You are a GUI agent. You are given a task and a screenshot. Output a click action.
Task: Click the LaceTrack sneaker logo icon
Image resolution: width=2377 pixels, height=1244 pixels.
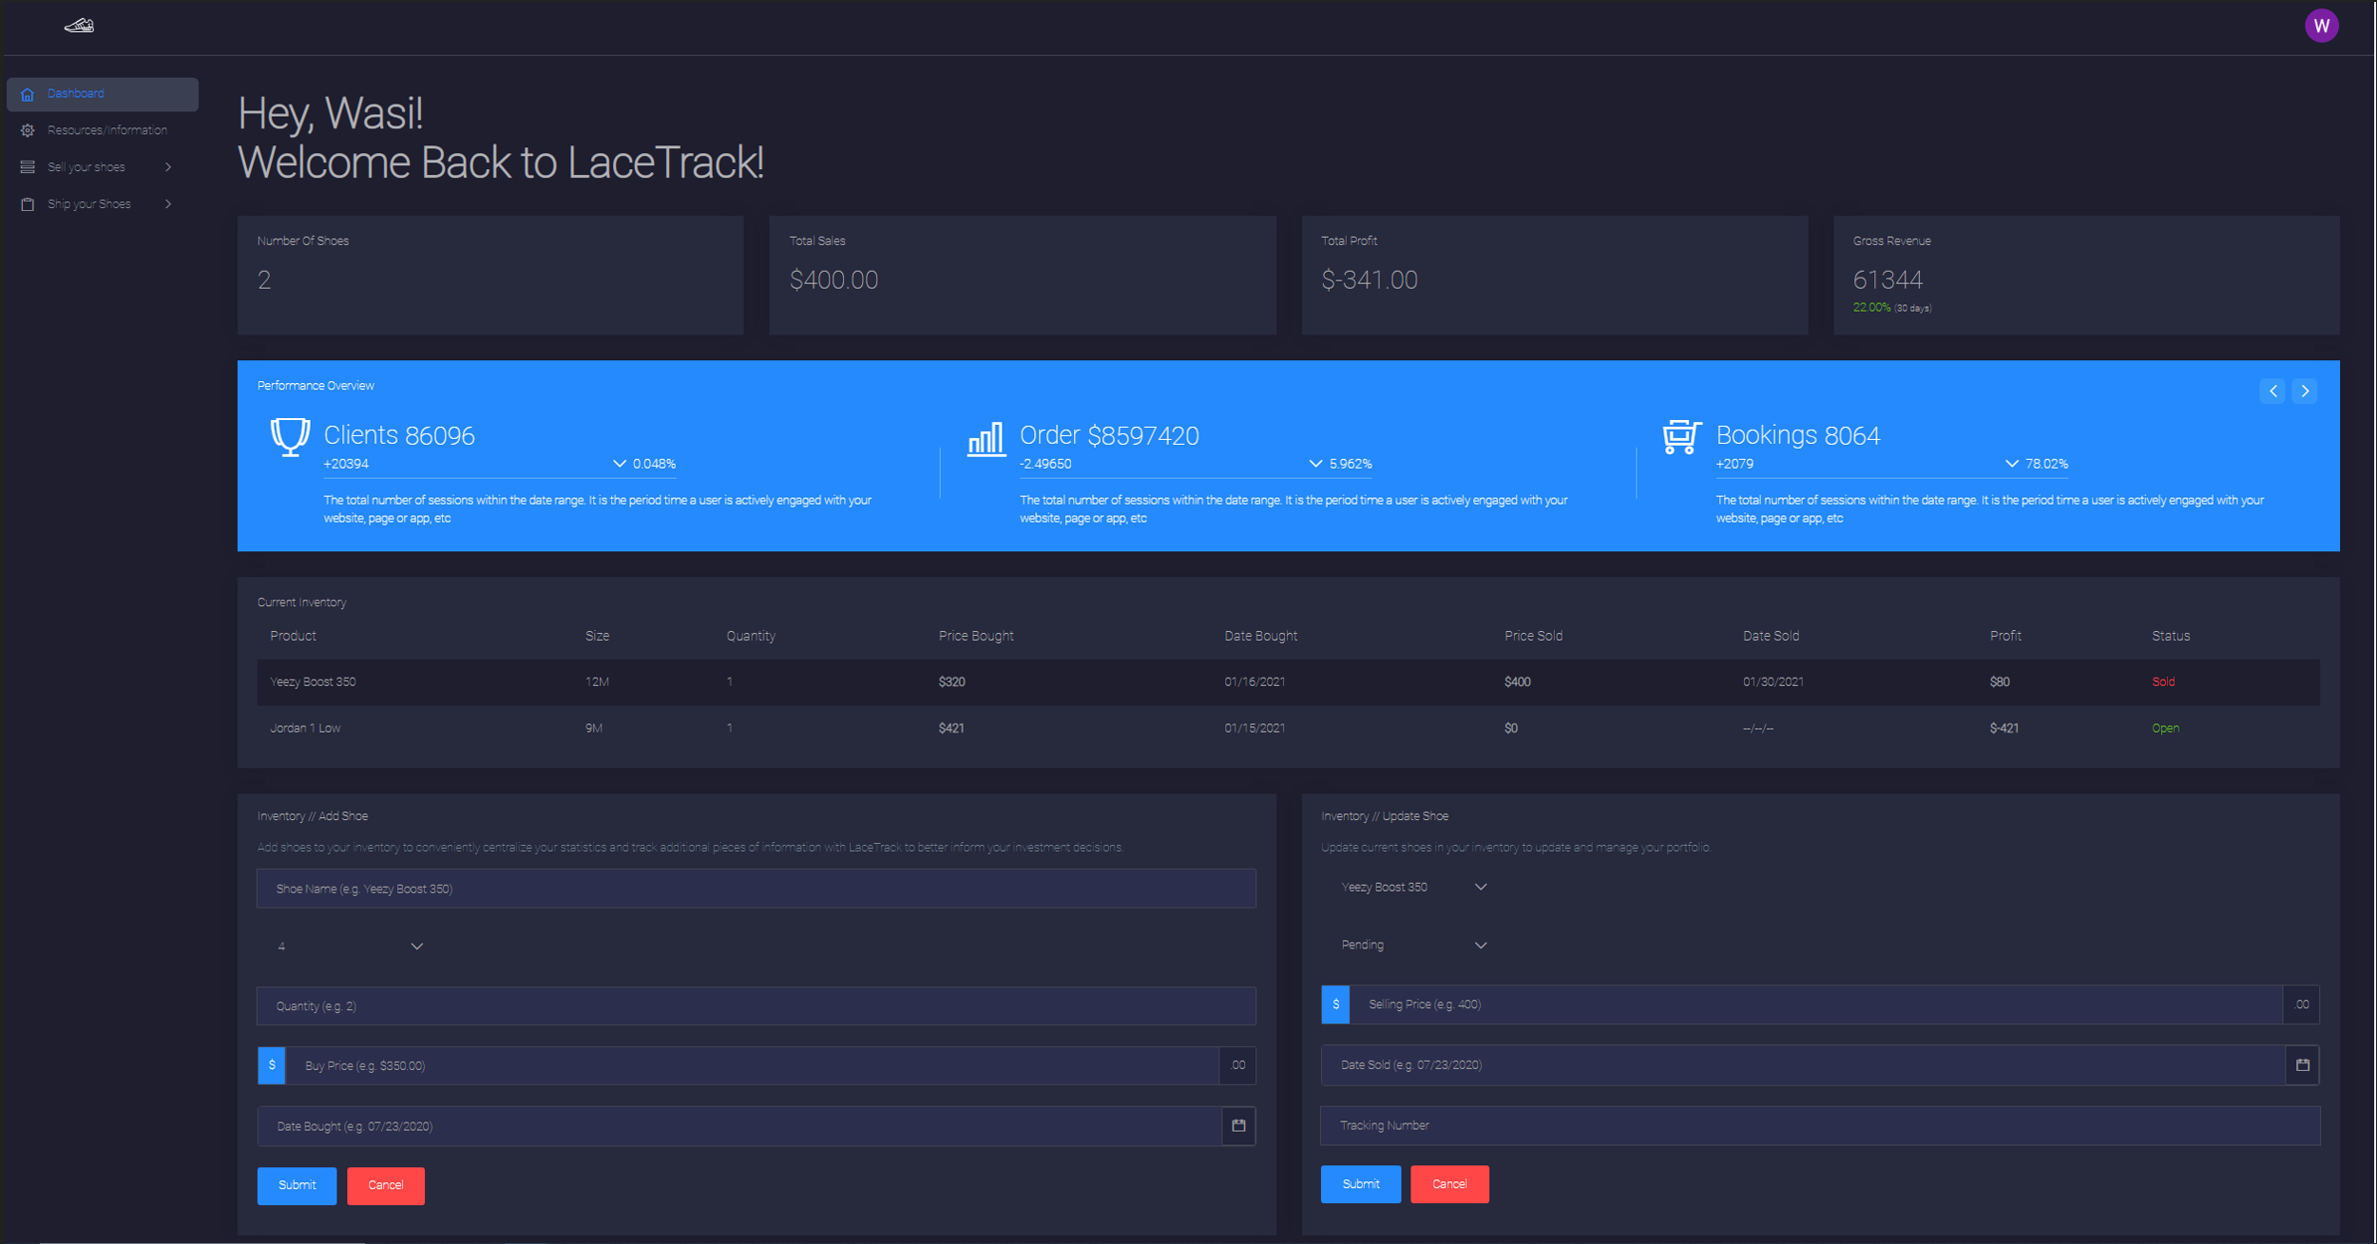pyautogui.click(x=79, y=26)
